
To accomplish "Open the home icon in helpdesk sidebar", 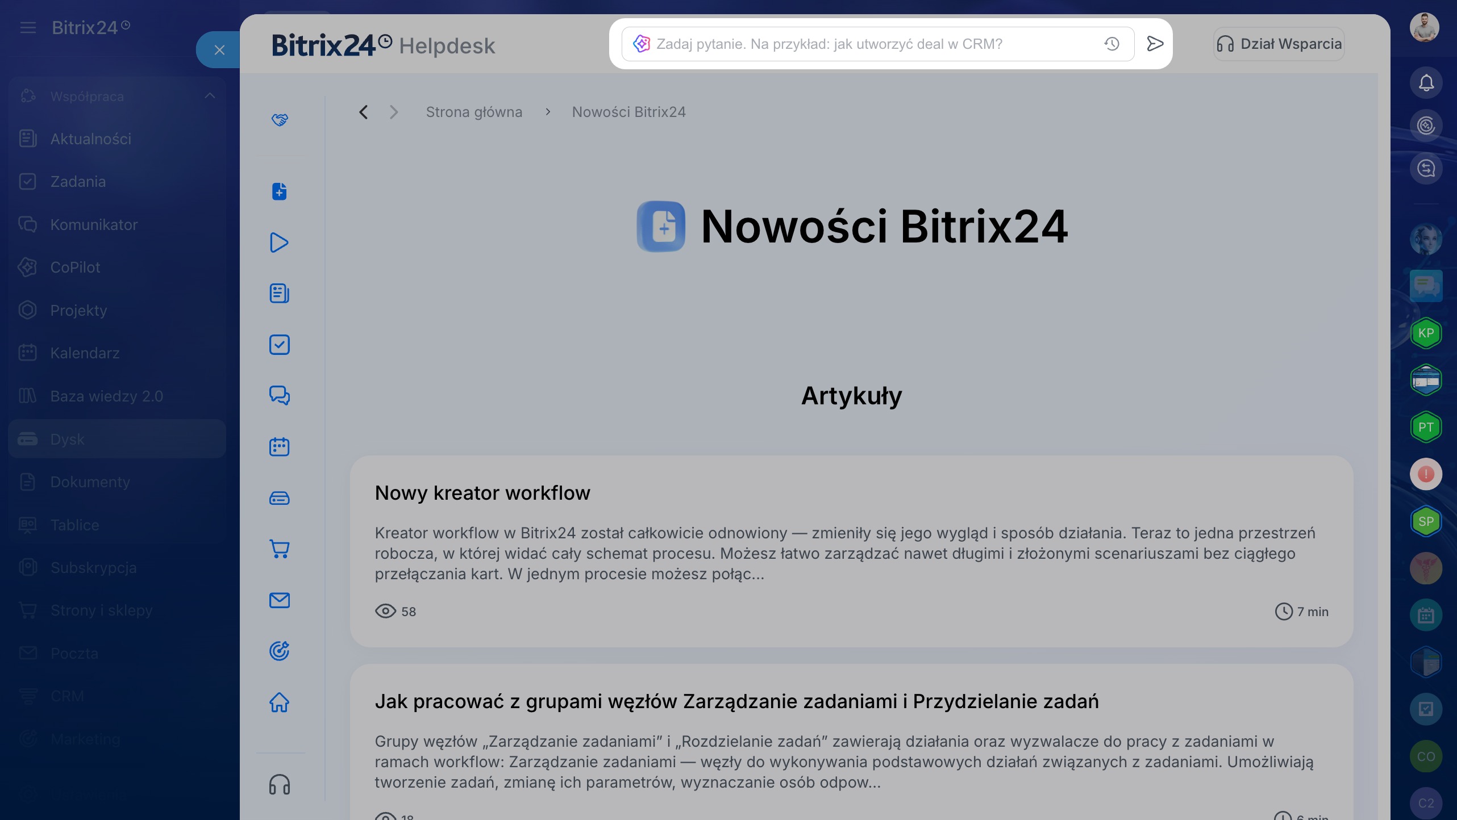I will (x=279, y=702).
